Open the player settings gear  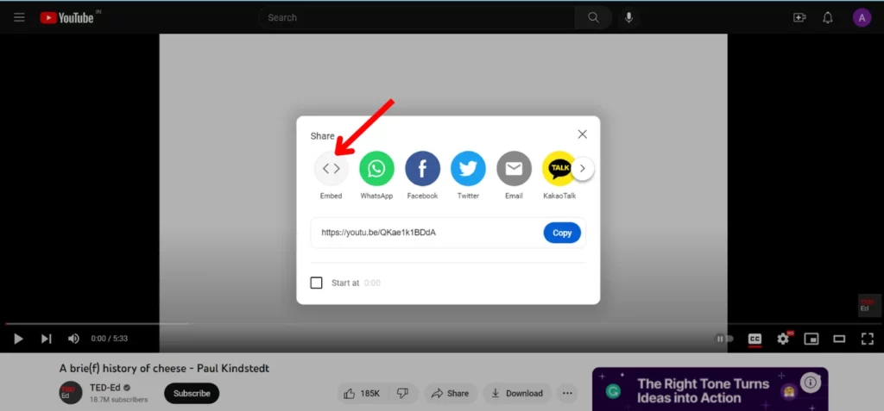[783, 339]
